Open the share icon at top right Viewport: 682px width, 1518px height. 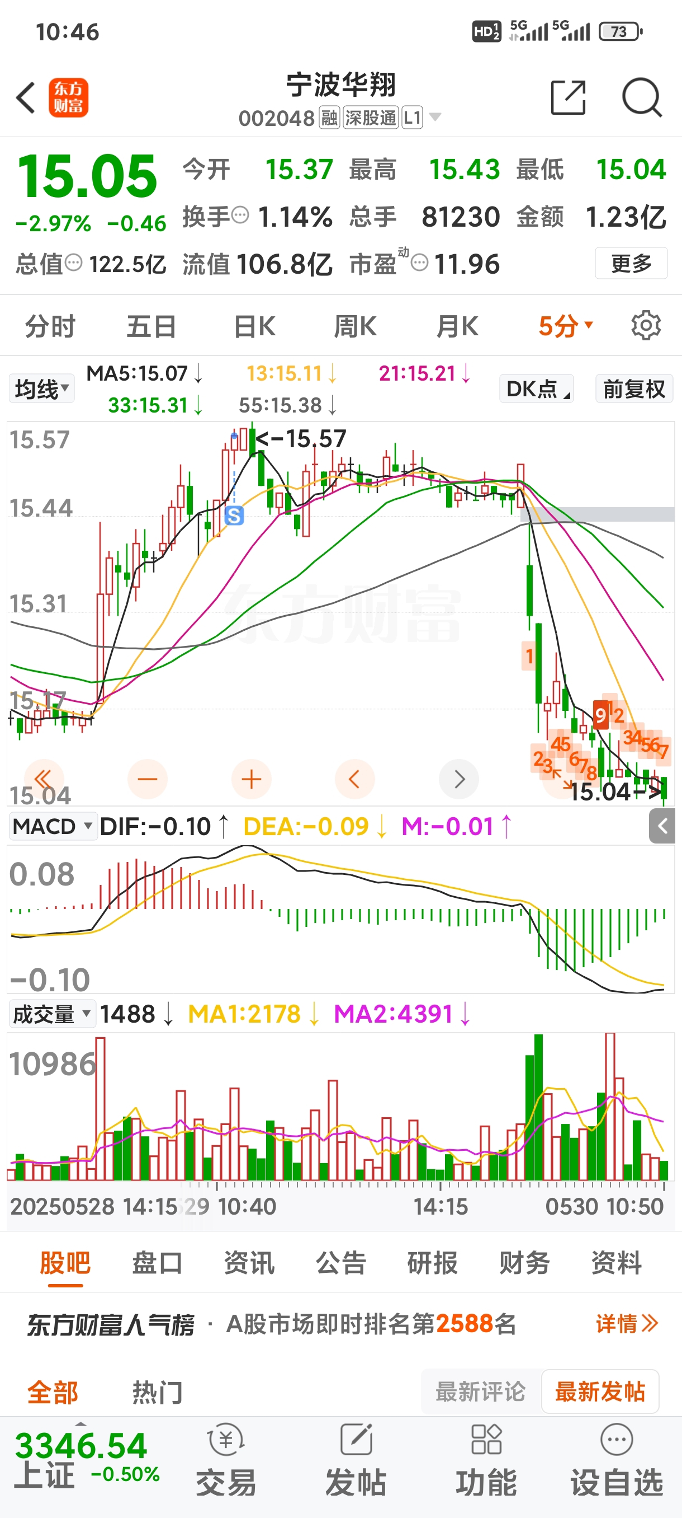[x=568, y=97]
